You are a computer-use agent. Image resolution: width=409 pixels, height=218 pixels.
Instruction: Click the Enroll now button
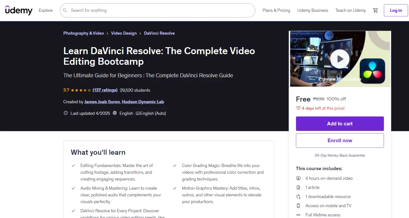coord(340,141)
